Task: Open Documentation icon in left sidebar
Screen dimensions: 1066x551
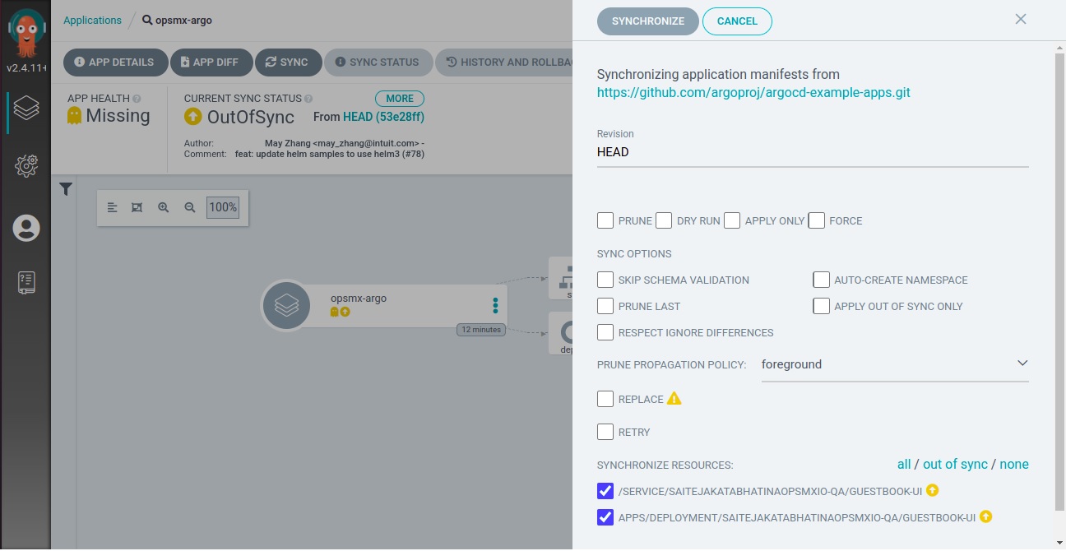Action: tap(26, 283)
